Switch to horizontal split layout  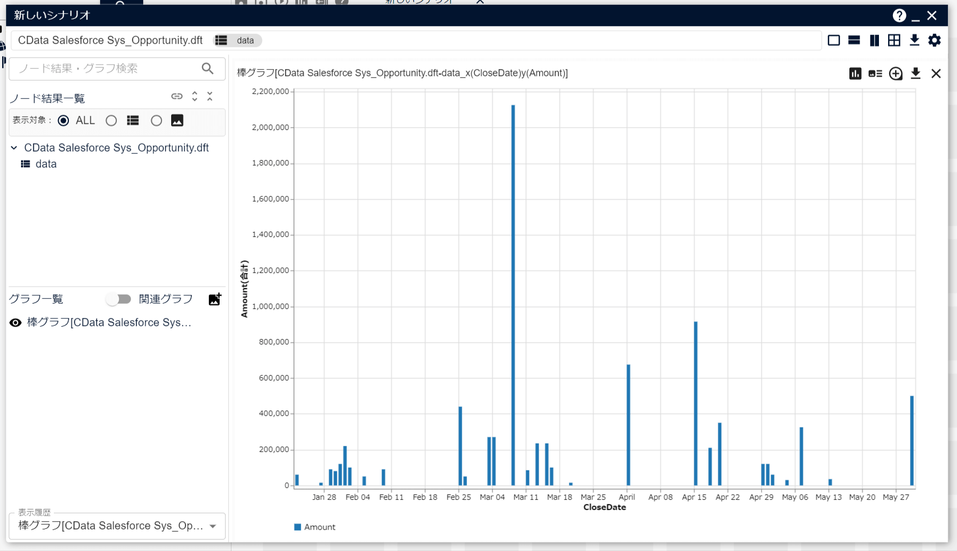(854, 40)
